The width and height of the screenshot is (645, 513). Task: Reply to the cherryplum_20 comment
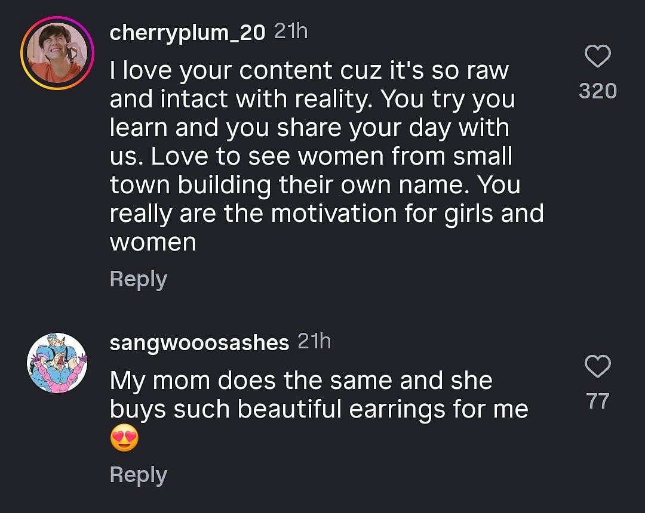(x=138, y=279)
